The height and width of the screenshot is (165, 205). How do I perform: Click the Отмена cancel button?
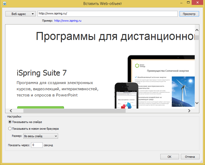190,157
